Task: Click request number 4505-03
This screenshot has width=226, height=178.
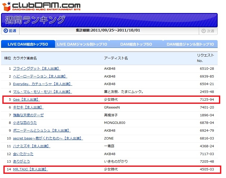Action: [207, 169]
